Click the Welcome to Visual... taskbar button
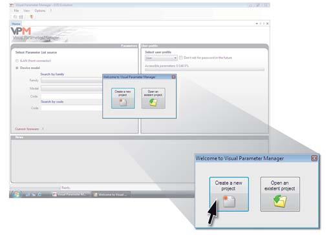Image resolution: width=331 pixels, height=235 pixels. [111, 194]
